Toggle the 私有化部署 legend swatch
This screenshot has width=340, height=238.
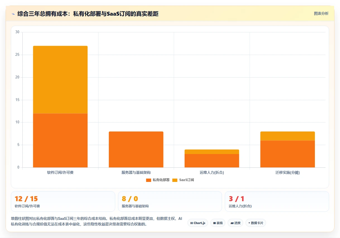tap(148, 180)
